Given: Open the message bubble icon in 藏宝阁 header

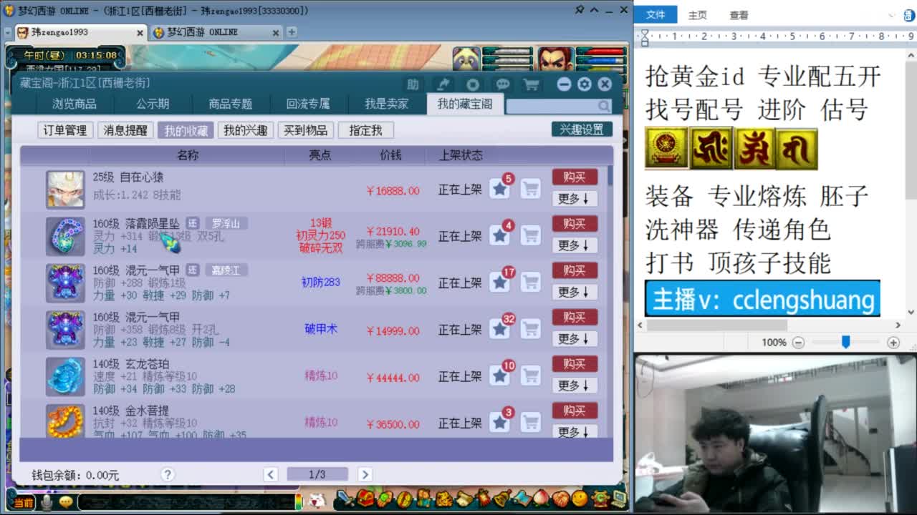Looking at the screenshot, I should 502,84.
